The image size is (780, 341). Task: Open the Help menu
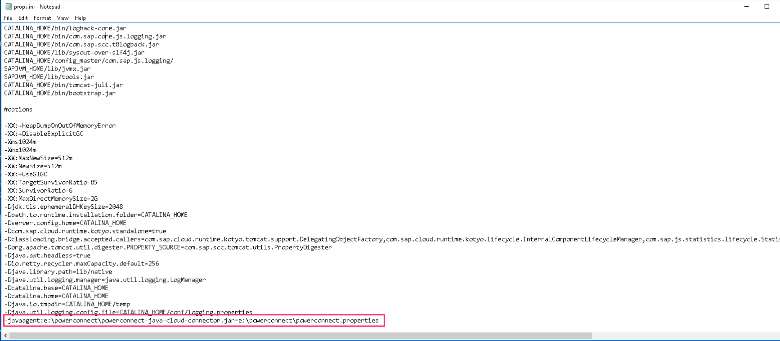pos(80,18)
